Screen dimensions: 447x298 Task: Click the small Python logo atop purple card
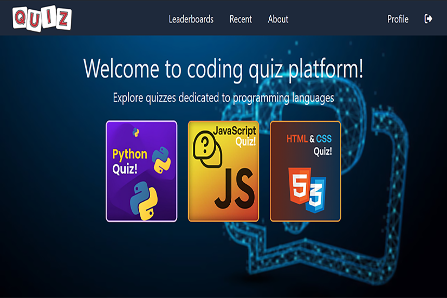click(x=136, y=132)
